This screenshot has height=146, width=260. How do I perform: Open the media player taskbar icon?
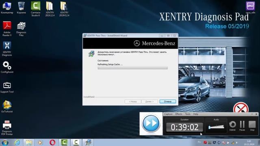point(40,142)
